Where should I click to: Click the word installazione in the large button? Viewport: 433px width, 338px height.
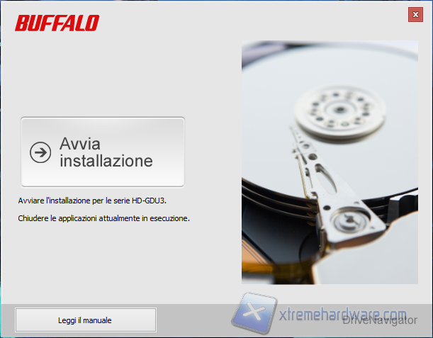pyautogui.click(x=106, y=161)
